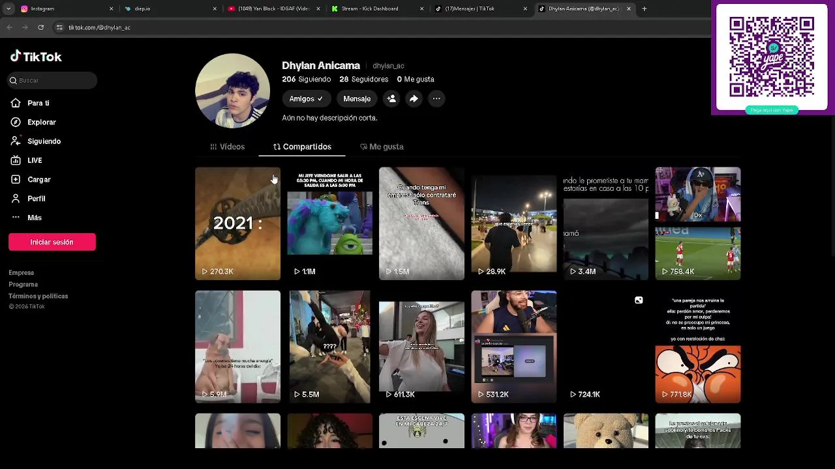Open the dog video with 5.9M views

pos(237,347)
